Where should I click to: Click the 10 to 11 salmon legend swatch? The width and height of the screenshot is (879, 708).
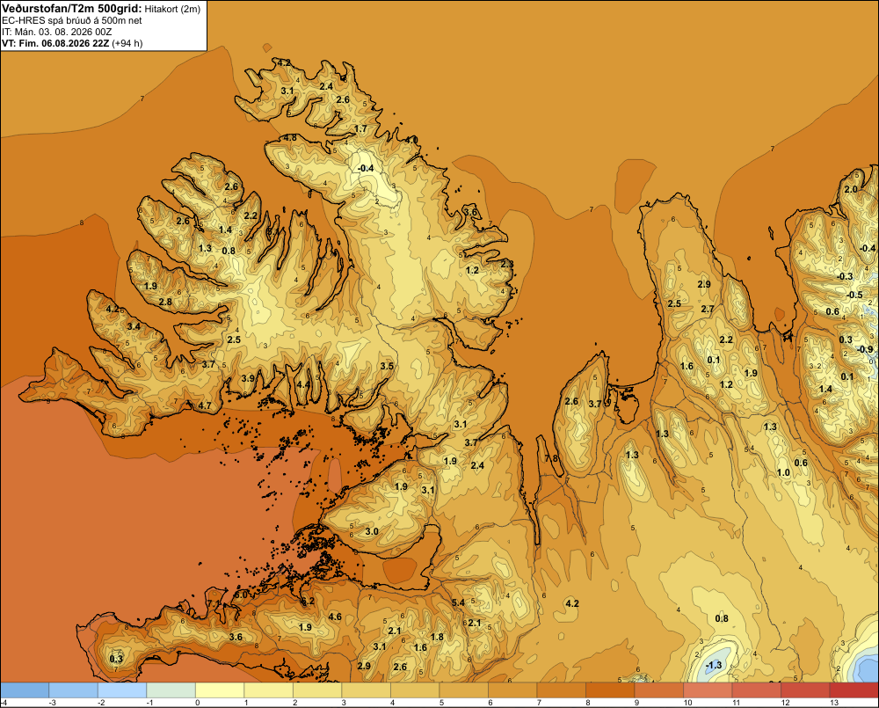pyautogui.click(x=708, y=690)
